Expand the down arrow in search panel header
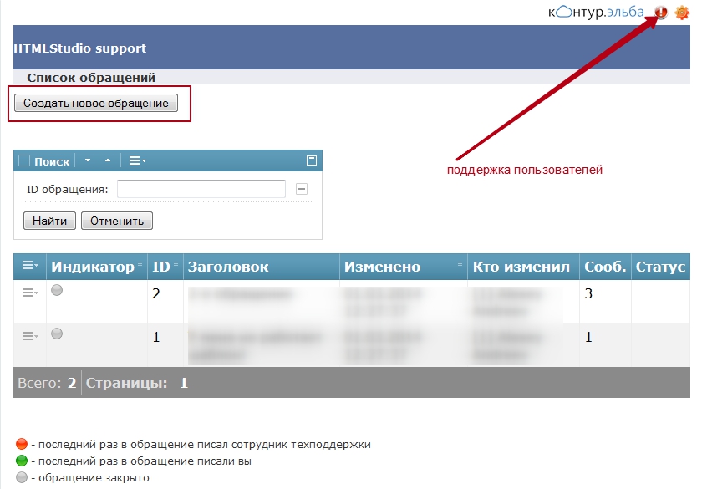This screenshot has height=489, width=702. point(88,160)
